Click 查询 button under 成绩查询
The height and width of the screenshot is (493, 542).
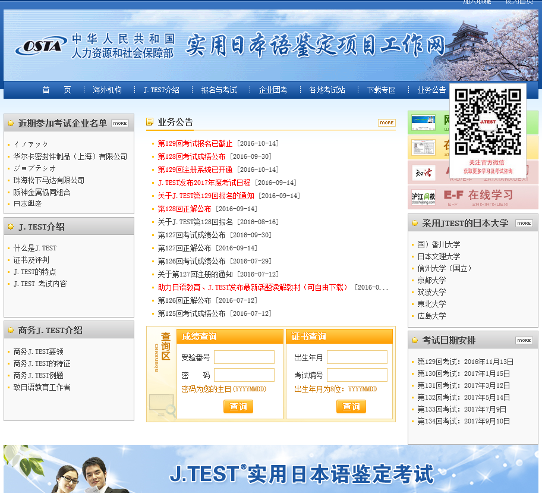click(x=238, y=407)
